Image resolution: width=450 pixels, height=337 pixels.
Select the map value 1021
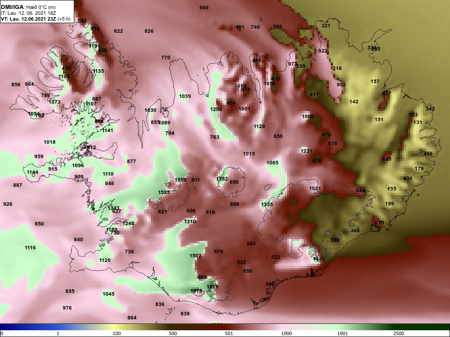click(315, 188)
